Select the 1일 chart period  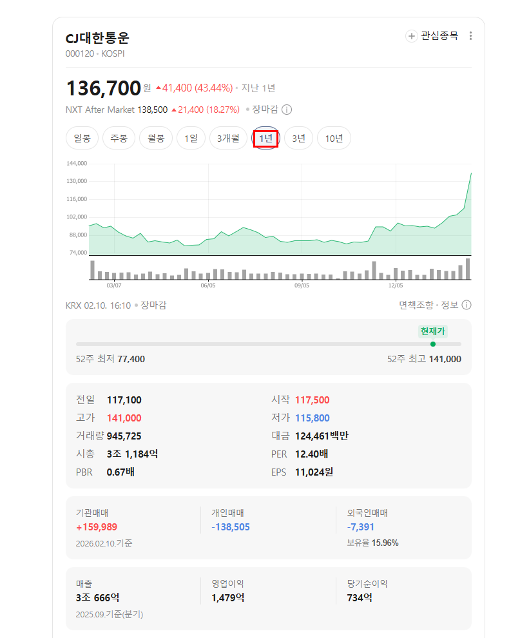(x=191, y=138)
